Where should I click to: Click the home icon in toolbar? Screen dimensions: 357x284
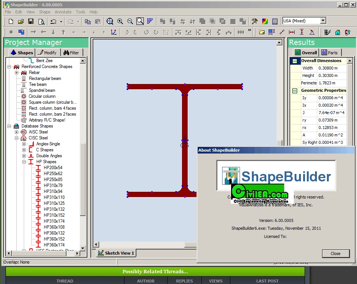click(x=337, y=32)
